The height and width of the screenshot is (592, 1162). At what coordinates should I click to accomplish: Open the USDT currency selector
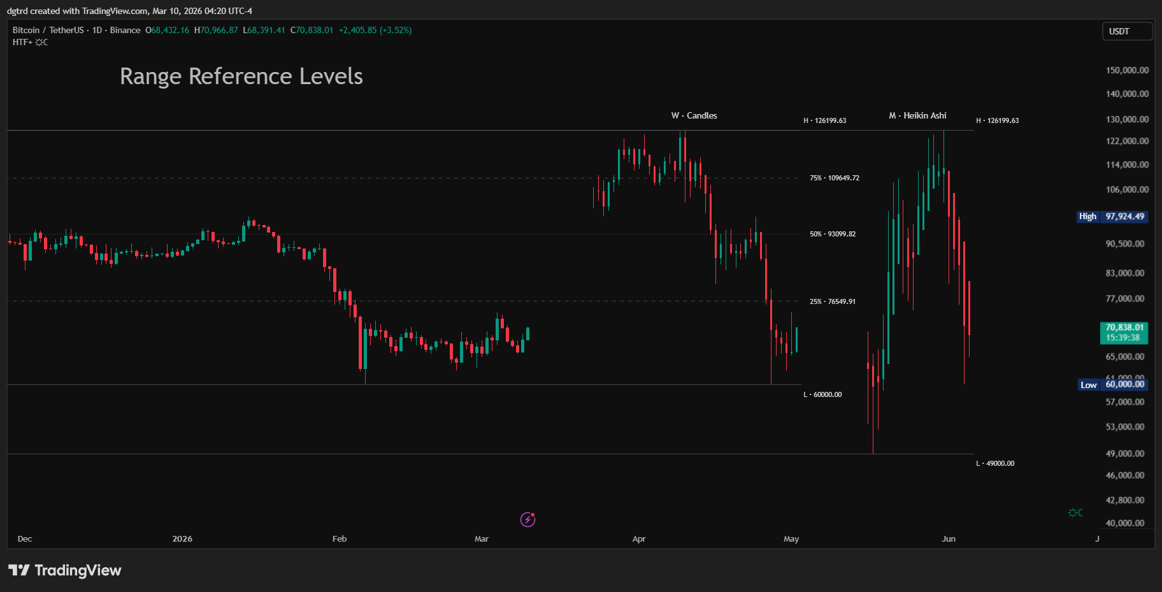pyautogui.click(x=1127, y=31)
